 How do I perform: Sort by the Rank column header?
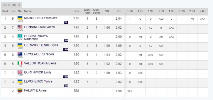click(x=5, y=11)
